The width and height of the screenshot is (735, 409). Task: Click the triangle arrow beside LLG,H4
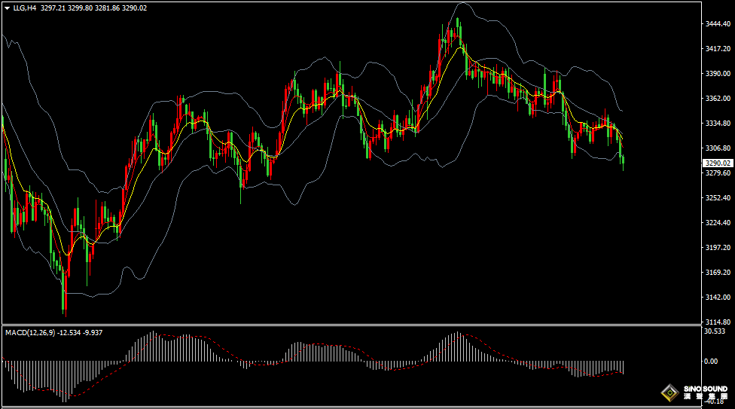[x=7, y=8]
